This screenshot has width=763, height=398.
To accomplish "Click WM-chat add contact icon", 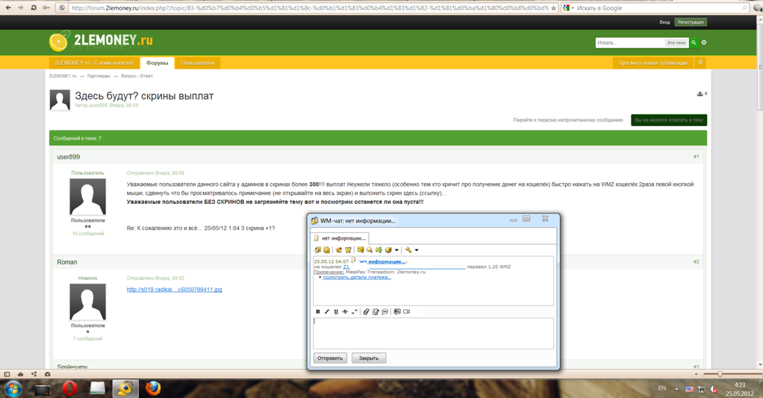I will point(339,249).
